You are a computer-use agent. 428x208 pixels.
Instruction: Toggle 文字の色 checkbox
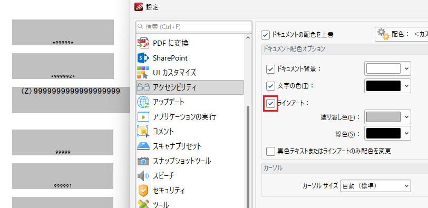270,86
